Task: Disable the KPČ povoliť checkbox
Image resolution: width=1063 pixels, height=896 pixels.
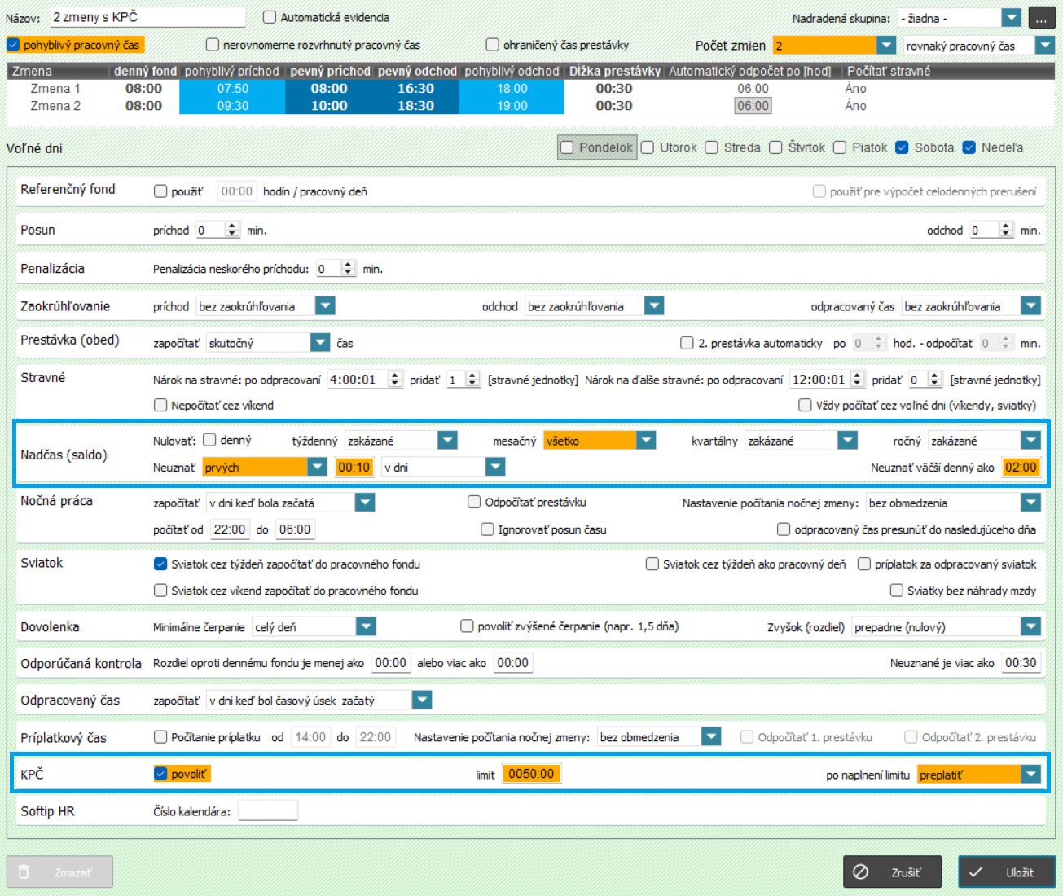Action: 160,774
